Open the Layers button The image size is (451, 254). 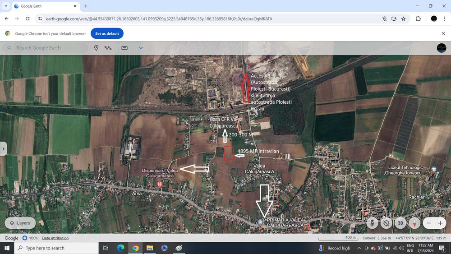pos(20,223)
